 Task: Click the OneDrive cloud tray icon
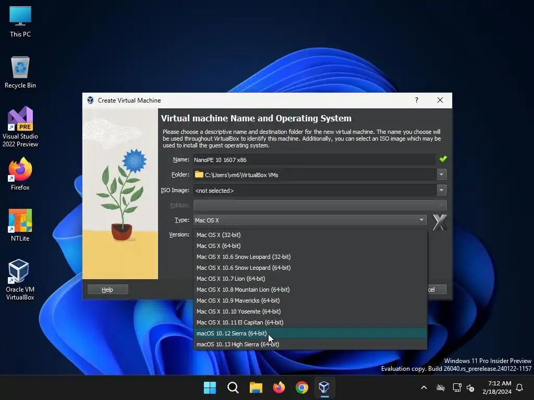(441, 387)
